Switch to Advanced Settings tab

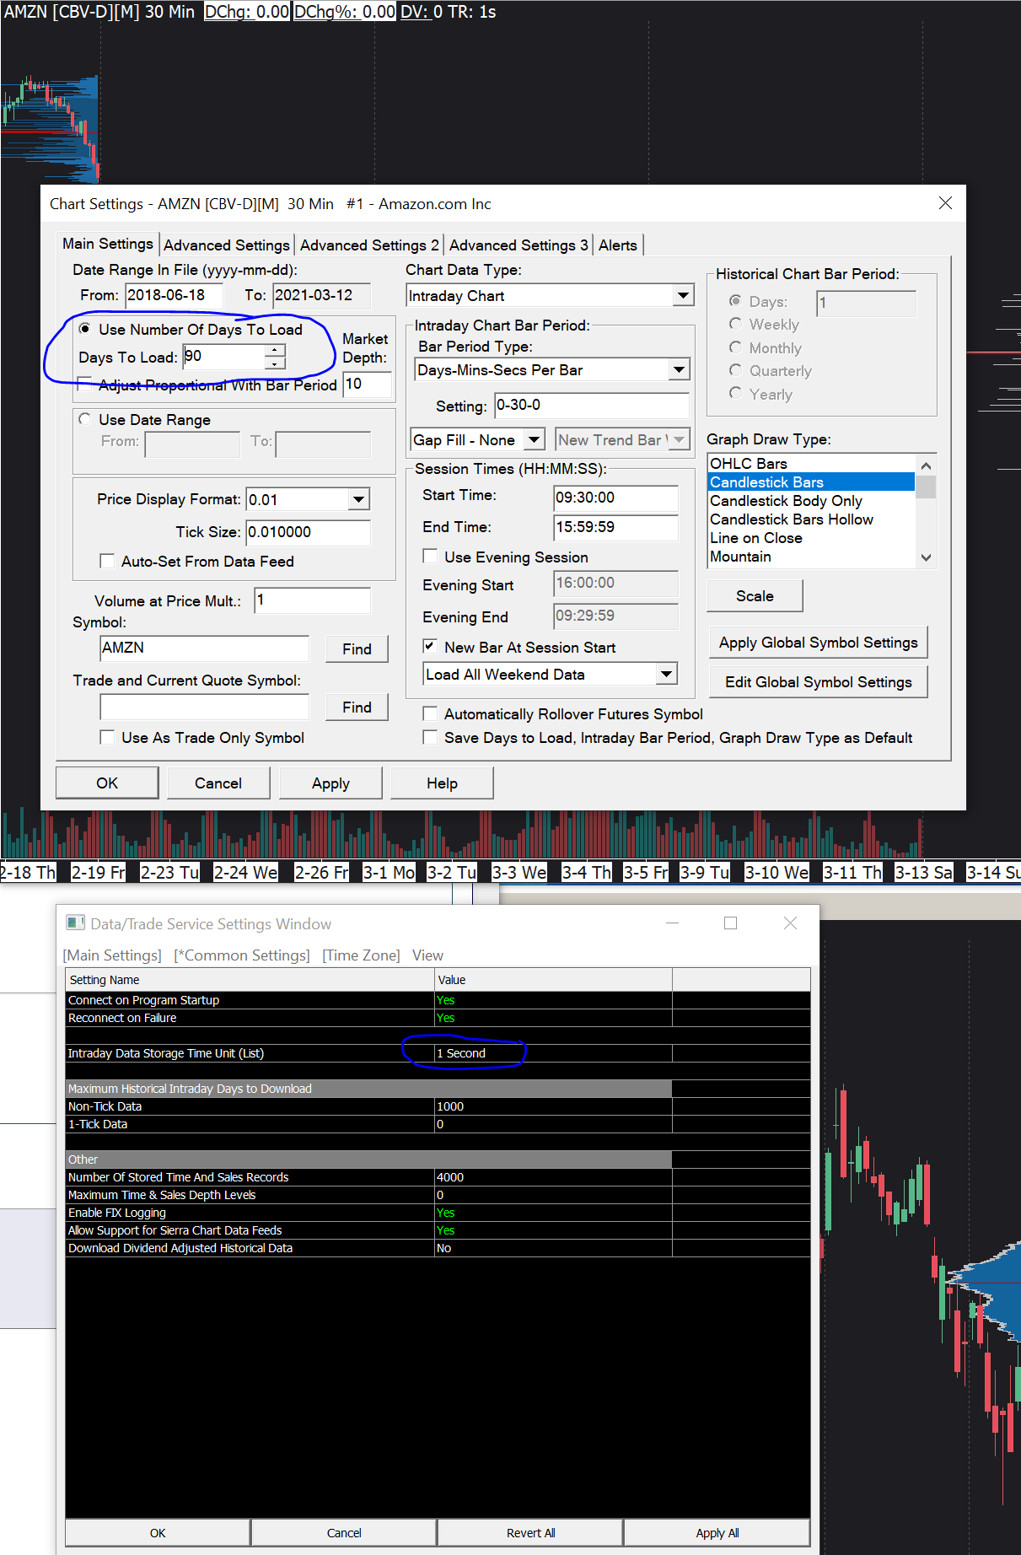point(227,245)
